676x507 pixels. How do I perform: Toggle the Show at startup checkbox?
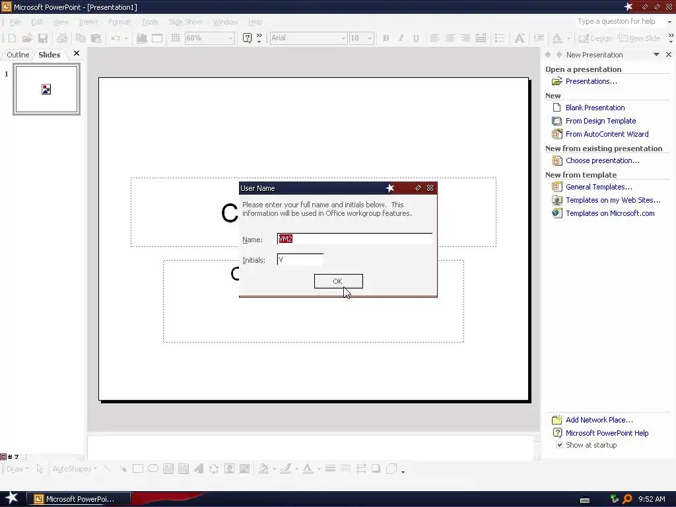559,445
